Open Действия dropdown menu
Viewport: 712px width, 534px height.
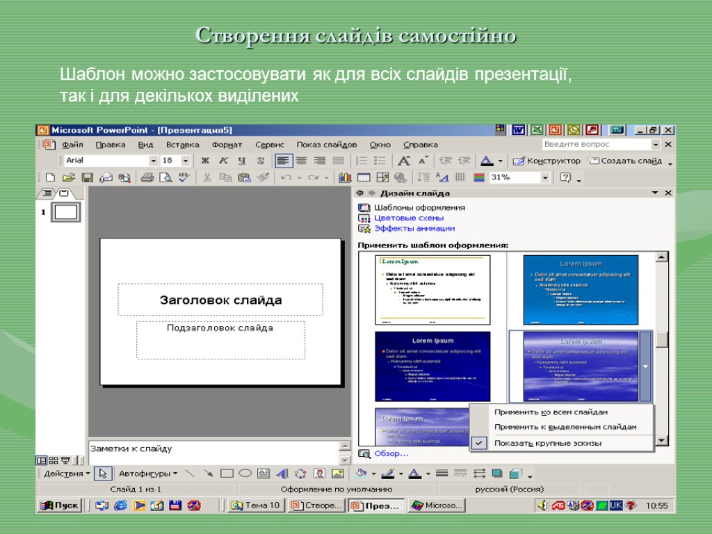coord(67,474)
